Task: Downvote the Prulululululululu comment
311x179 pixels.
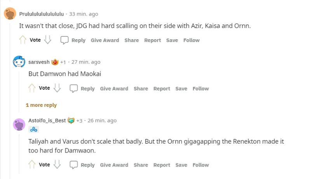Action: click(x=48, y=40)
